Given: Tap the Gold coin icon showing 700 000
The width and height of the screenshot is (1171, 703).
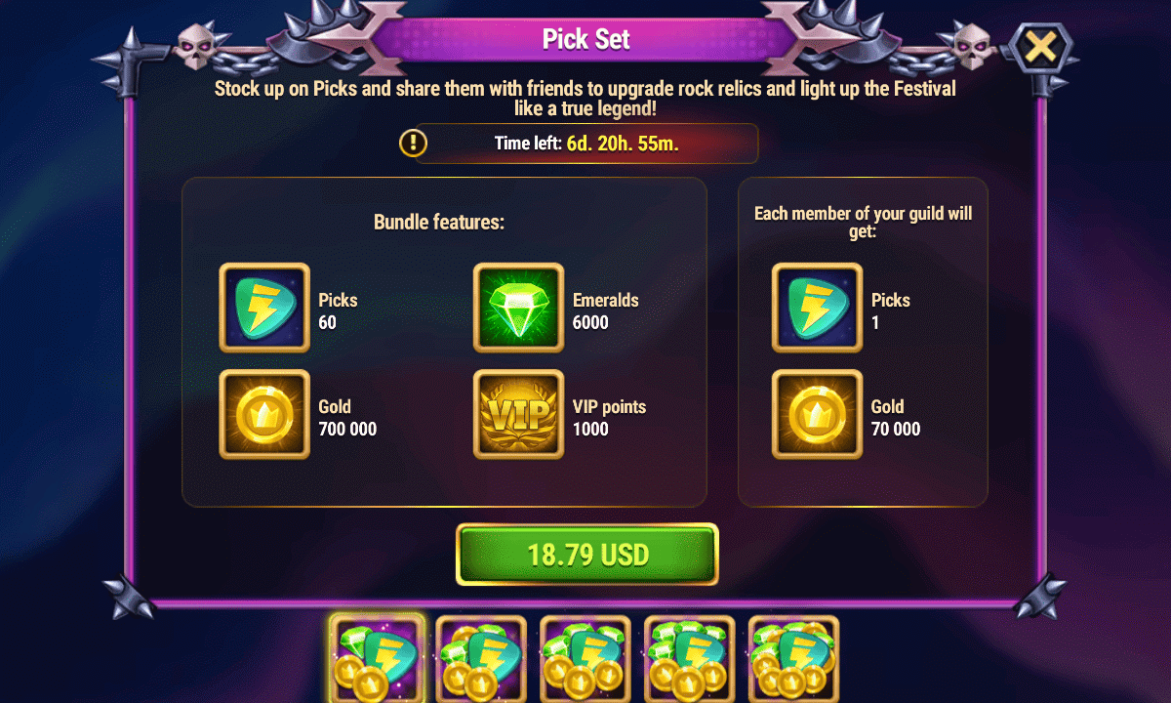Looking at the screenshot, I should tap(264, 414).
